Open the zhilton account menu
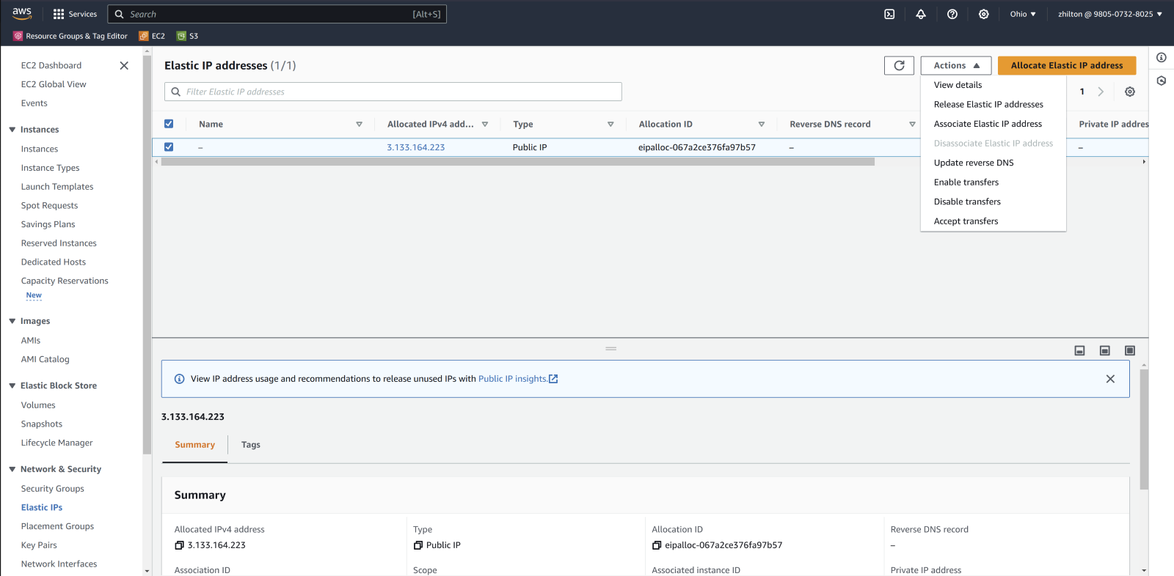 1109,14
